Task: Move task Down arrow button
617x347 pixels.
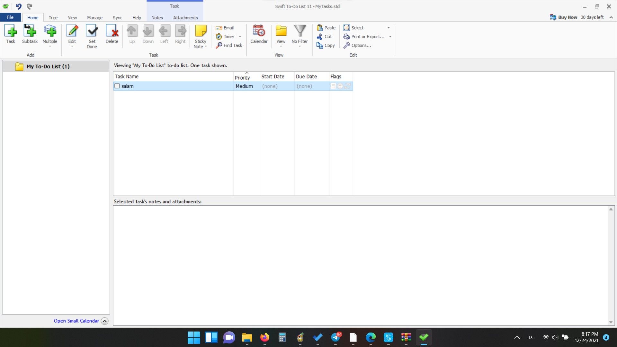Action: pyautogui.click(x=148, y=34)
